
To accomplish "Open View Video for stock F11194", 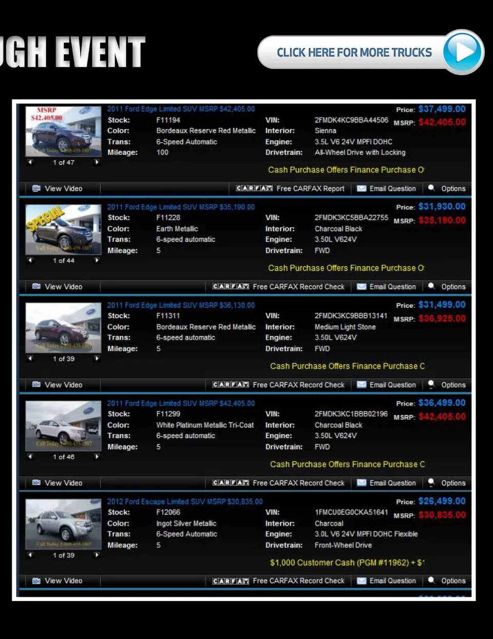I will point(58,189).
